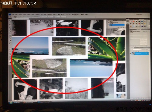Toggle visibility eye in floating smart filters panel
This screenshot has width=152, height=112.
[x=109, y=23]
